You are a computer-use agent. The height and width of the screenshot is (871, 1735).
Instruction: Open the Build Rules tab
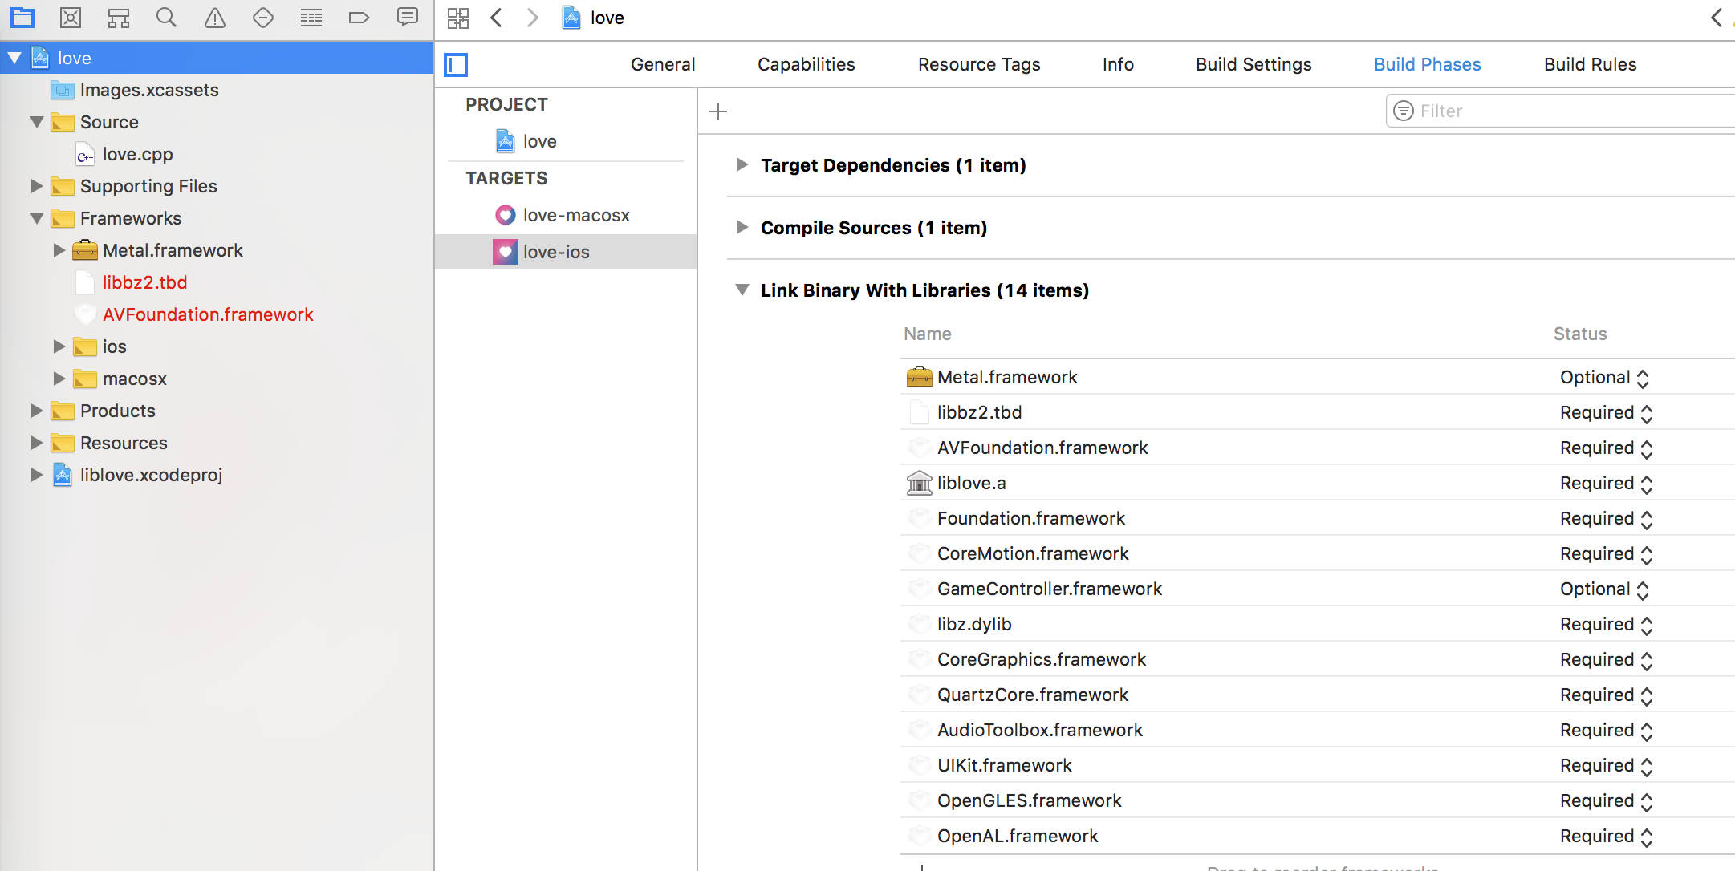click(x=1591, y=64)
